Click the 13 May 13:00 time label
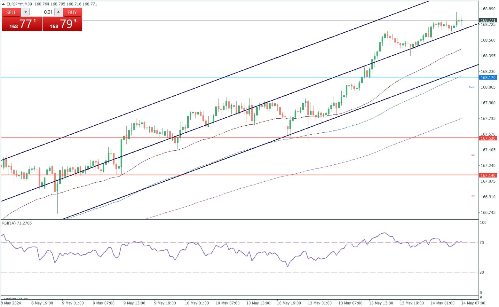Image resolution: width=499 pixels, height=307 pixels. click(381, 303)
